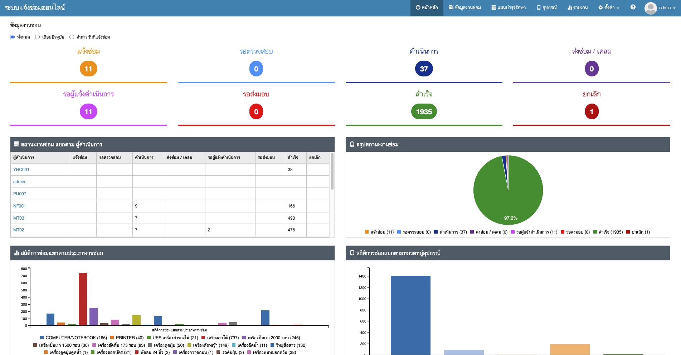
Task: Open รายงาน reports menu
Action: pos(578,8)
